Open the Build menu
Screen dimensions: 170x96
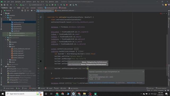point(34,2)
